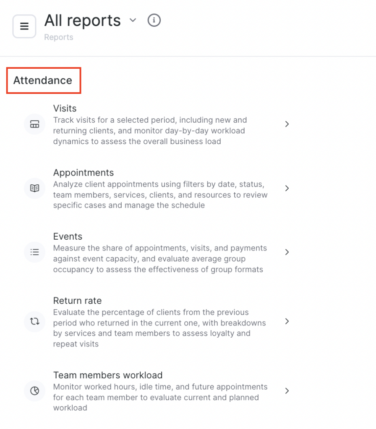Open the hamburger menu button
The width and height of the screenshot is (376, 429).
point(24,26)
